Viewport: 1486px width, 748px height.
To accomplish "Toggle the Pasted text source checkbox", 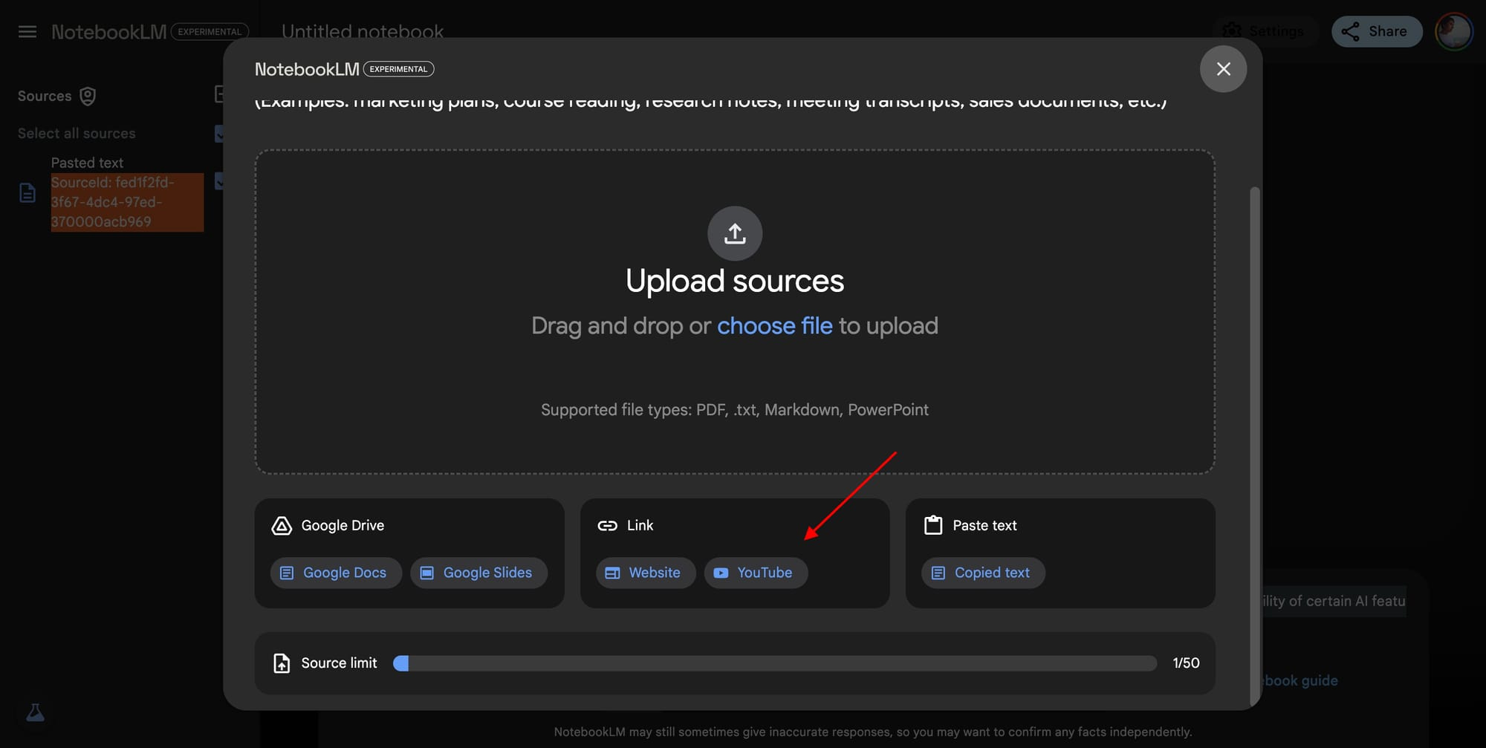I will (219, 181).
